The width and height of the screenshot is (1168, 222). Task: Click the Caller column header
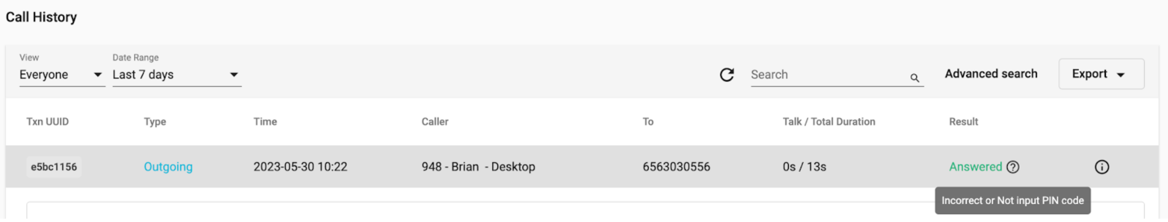point(435,122)
